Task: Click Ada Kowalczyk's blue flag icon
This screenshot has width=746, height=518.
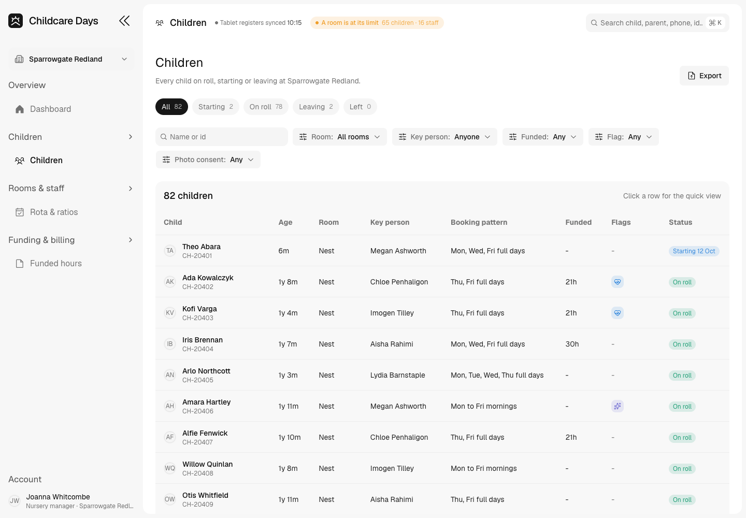Action: (x=617, y=282)
